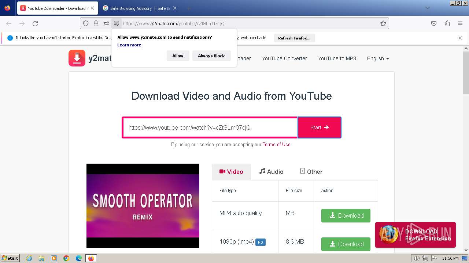
Task: Choose Always Block for notifications
Action: 211,56
